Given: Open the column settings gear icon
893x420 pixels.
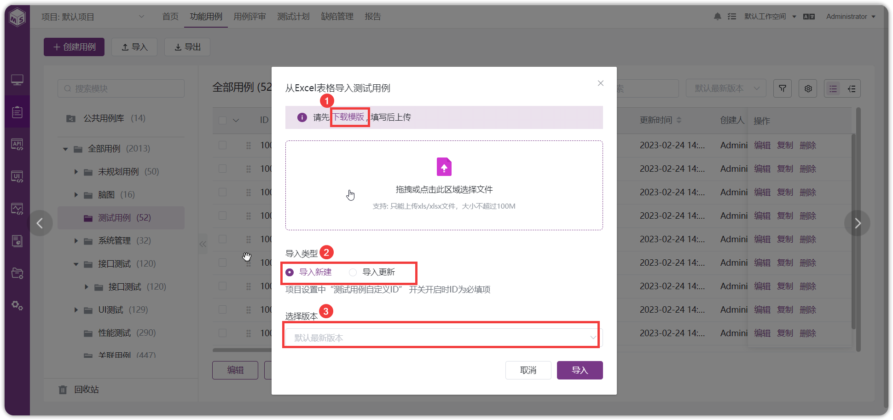Looking at the screenshot, I should (x=808, y=88).
